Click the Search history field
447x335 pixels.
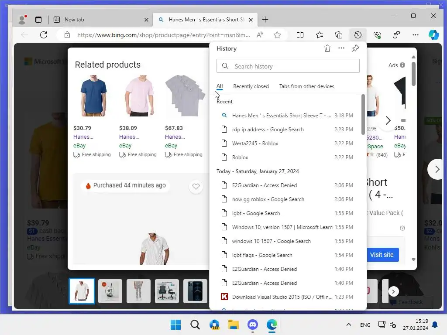[288, 66]
